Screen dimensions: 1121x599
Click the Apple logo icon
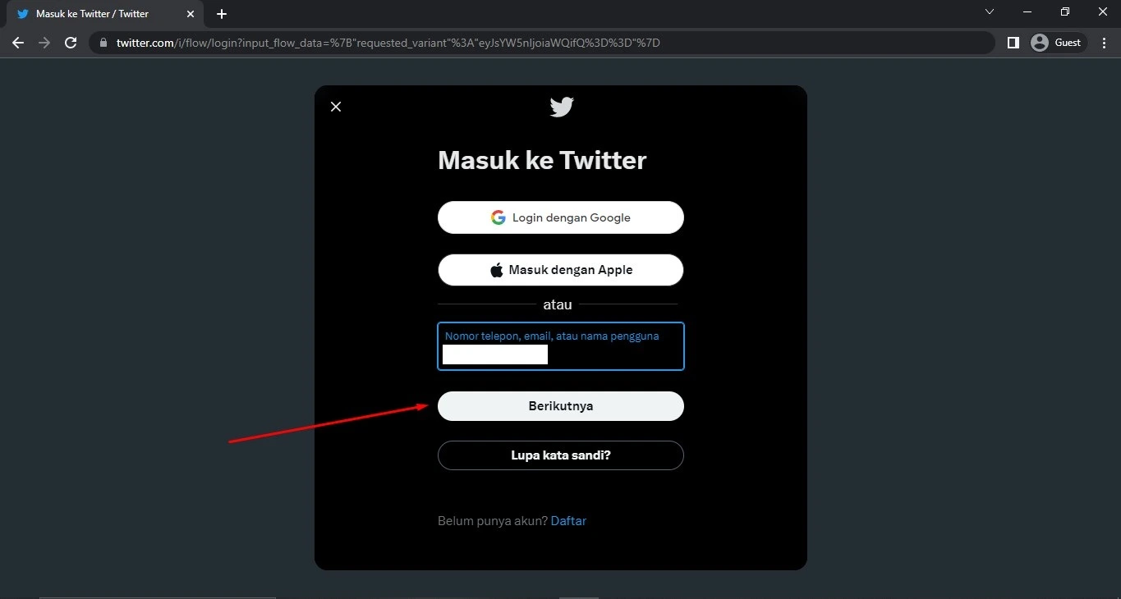(497, 270)
